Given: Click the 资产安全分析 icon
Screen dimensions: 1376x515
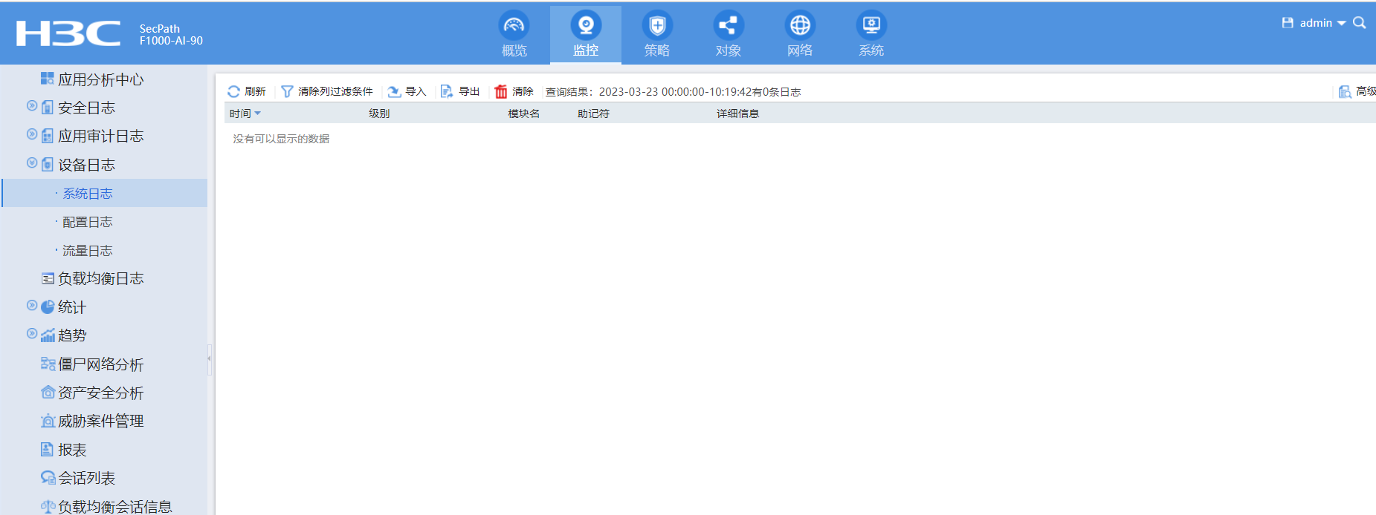Looking at the screenshot, I should (x=48, y=392).
